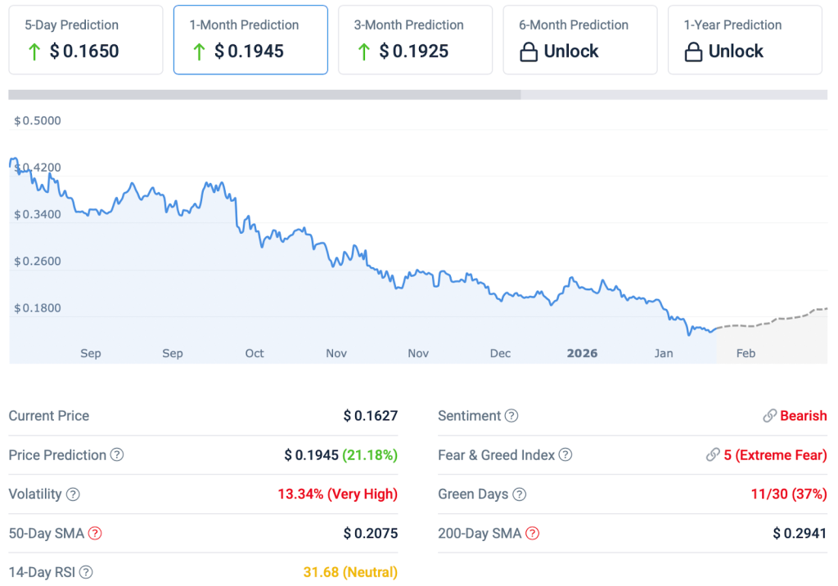Screen dimensions: 838x586
Task: Switch to the 3-Month Prediction tab
Action: coord(415,40)
